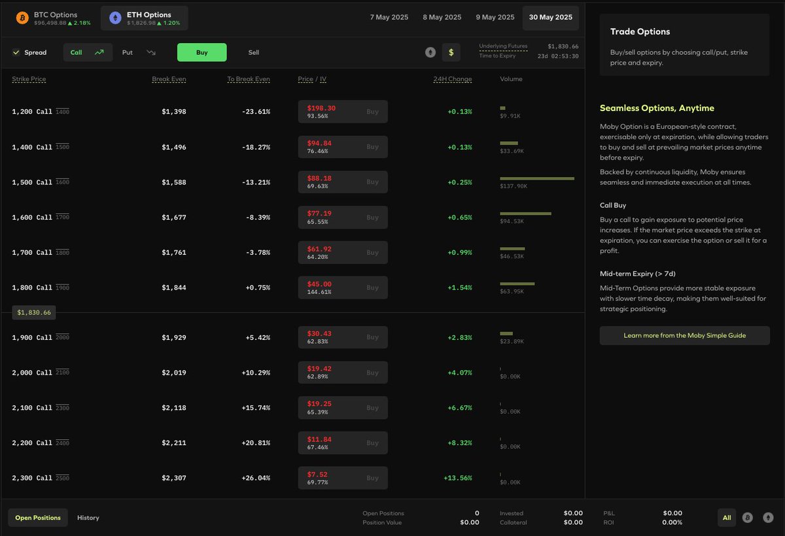This screenshot has height=536, width=785.
Task: Click the 1,800 Call strike label
Action: pyautogui.click(x=32, y=288)
